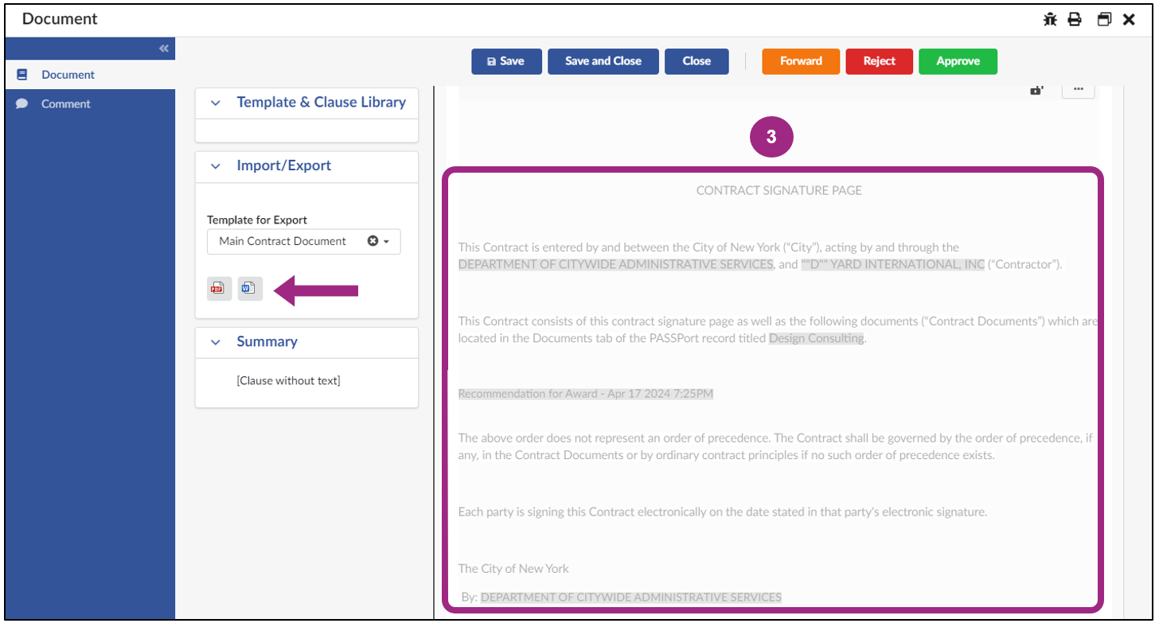Collapse the left sidebar with double chevrons
This screenshot has height=627, width=1159.
coord(164,48)
